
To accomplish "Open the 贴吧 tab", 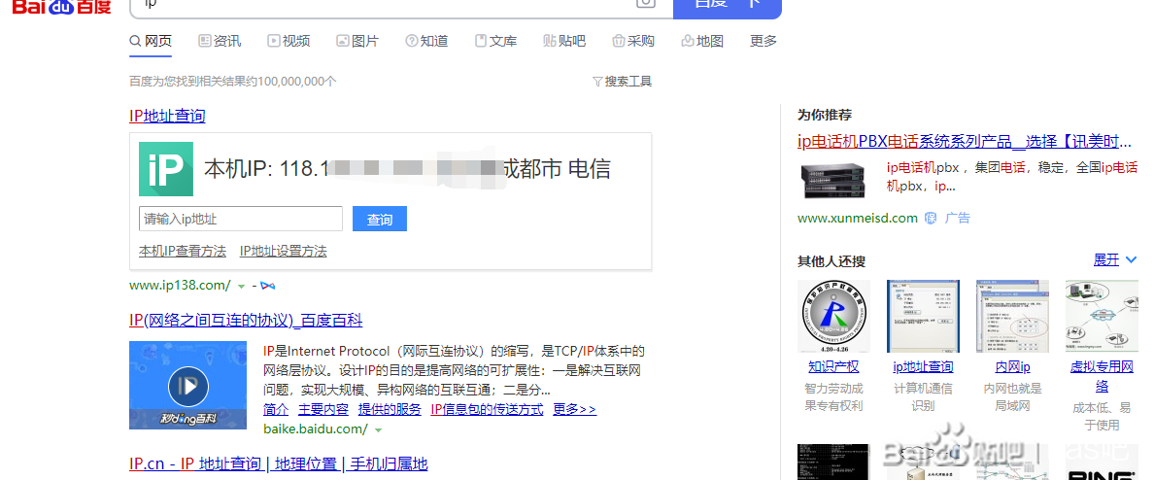I will coord(564,41).
